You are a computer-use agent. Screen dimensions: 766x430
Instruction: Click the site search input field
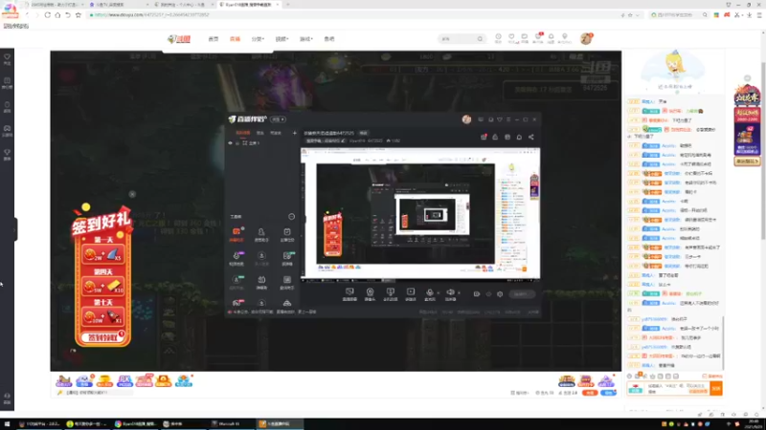458,39
